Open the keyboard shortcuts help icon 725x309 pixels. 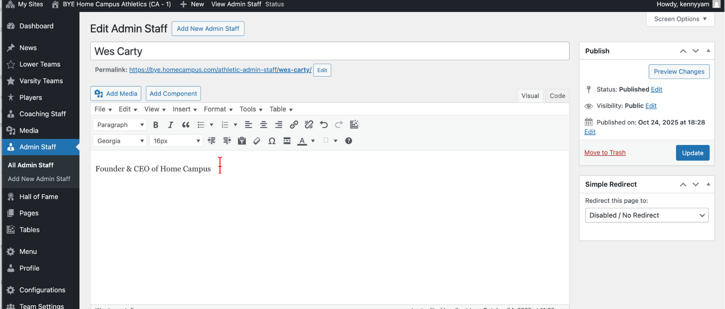348,141
